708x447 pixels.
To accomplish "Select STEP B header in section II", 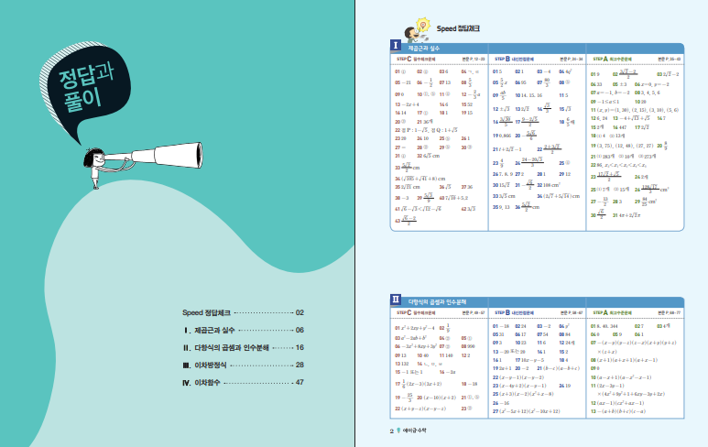I will (x=513, y=312).
